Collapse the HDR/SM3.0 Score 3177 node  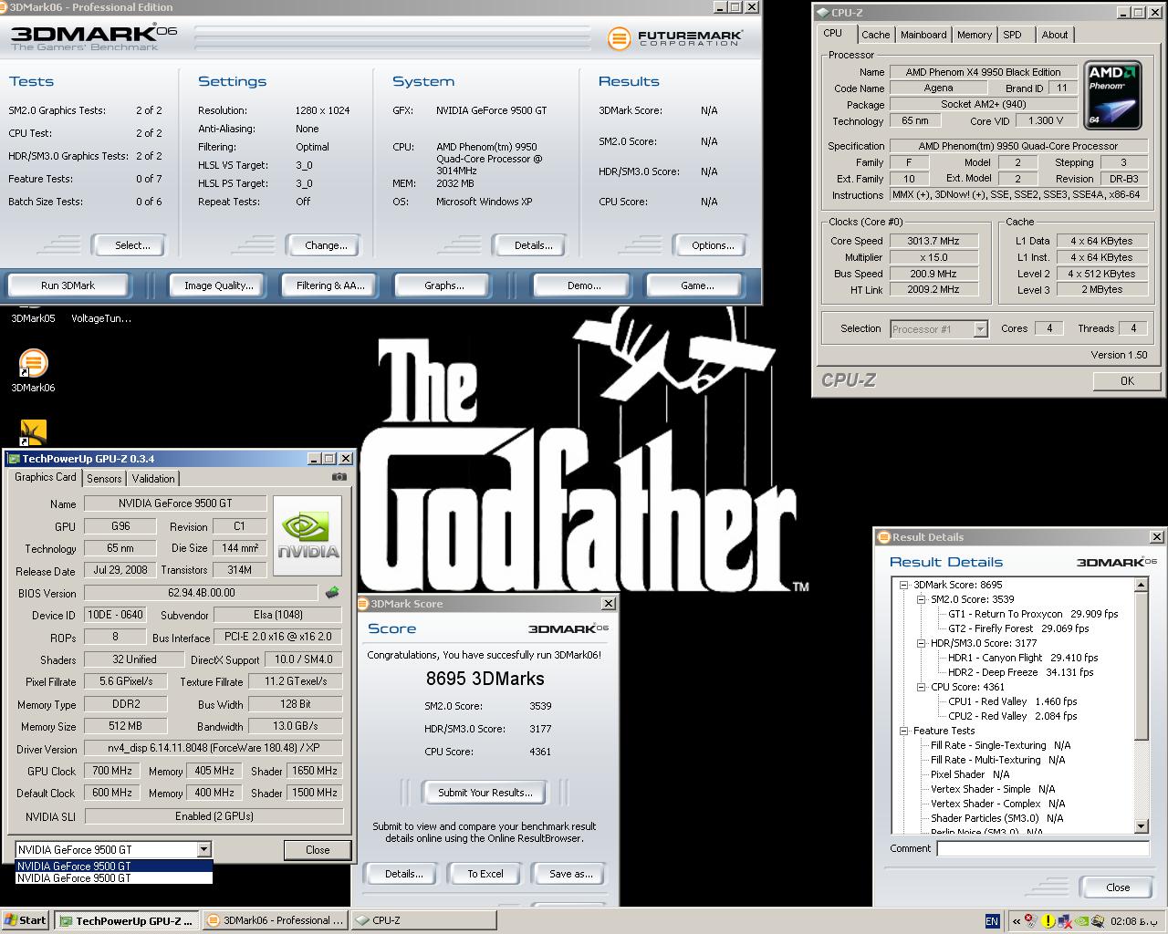[x=921, y=643]
